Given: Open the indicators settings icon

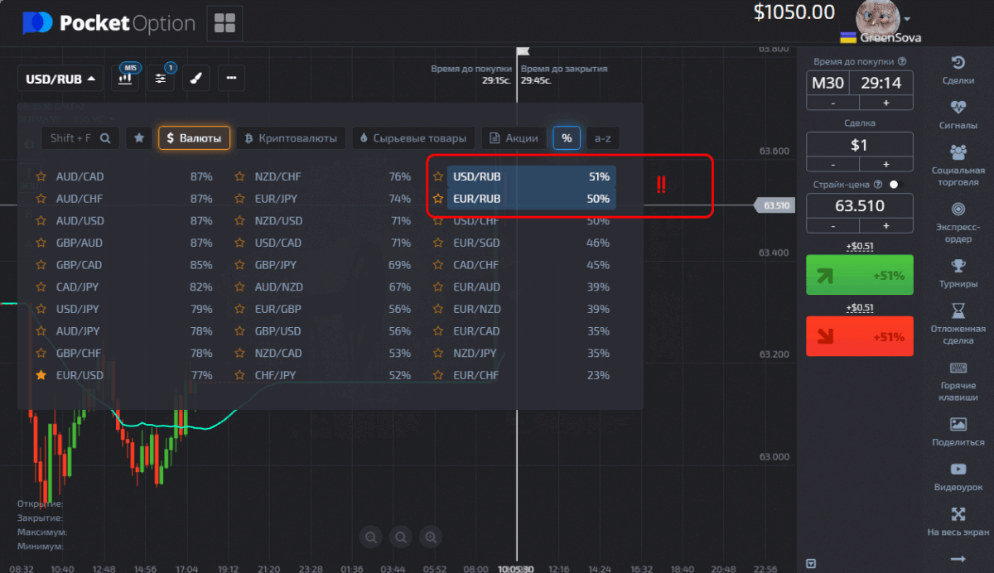Looking at the screenshot, I should point(161,79).
